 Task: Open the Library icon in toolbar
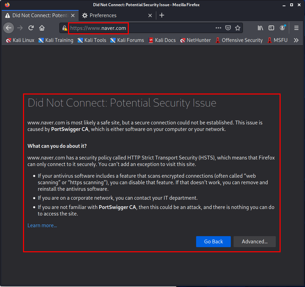tap(260, 28)
